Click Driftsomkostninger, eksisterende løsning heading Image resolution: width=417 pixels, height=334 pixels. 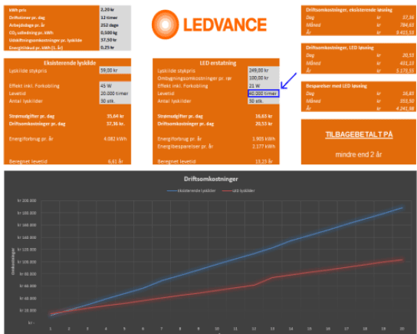[349, 10]
